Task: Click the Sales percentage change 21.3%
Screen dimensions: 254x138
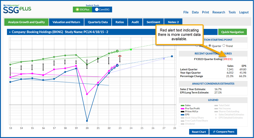Action: tap(230, 76)
